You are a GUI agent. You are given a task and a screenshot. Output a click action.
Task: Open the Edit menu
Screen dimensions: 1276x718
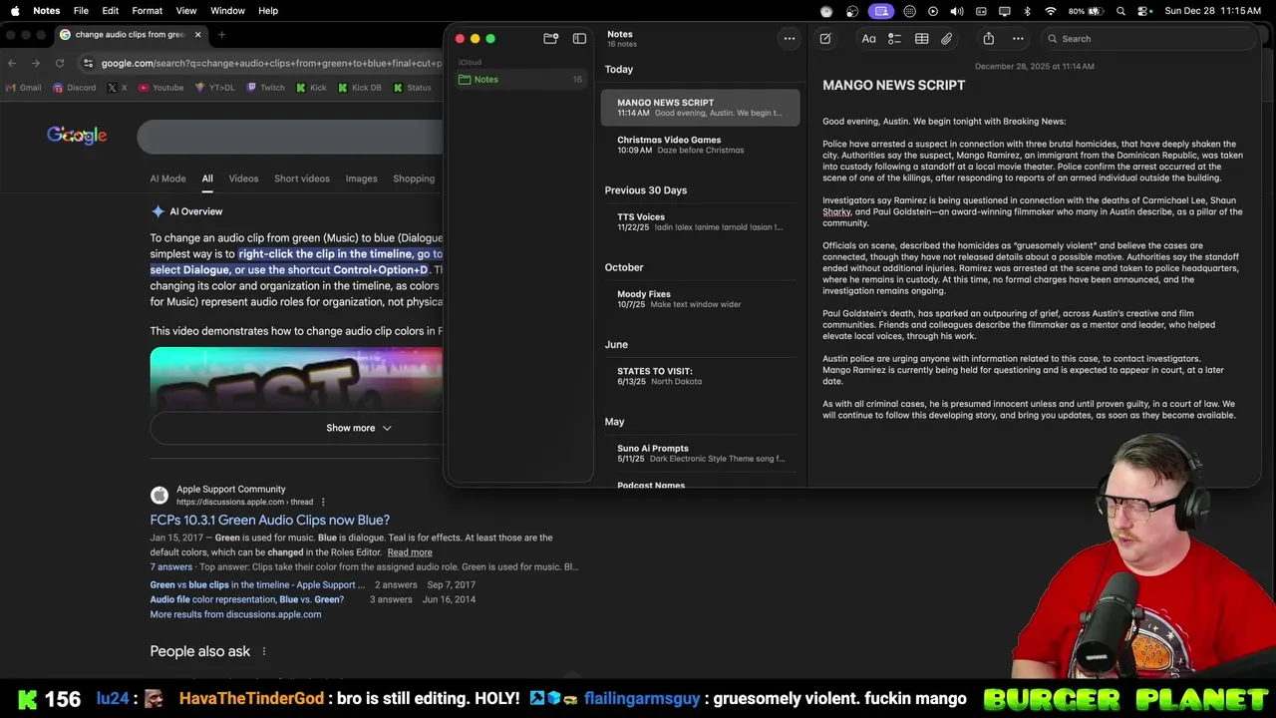(x=110, y=11)
